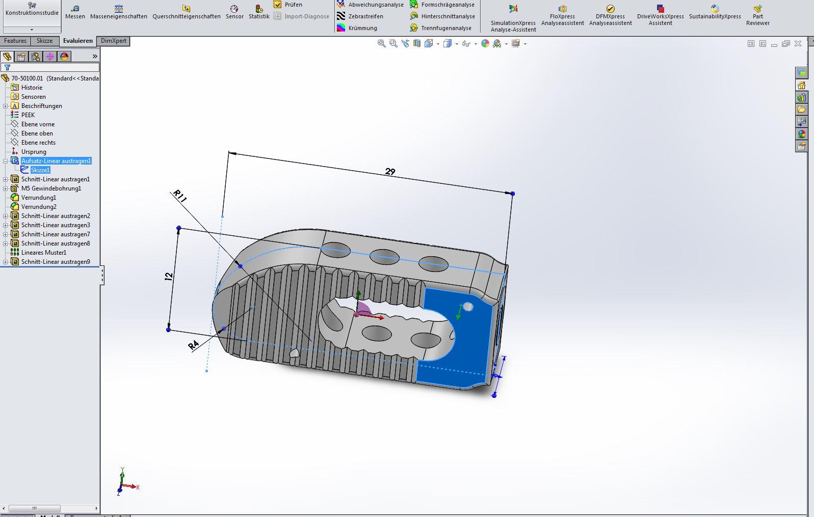
Task: Toggle the Krümmung curvature display
Action: [357, 28]
